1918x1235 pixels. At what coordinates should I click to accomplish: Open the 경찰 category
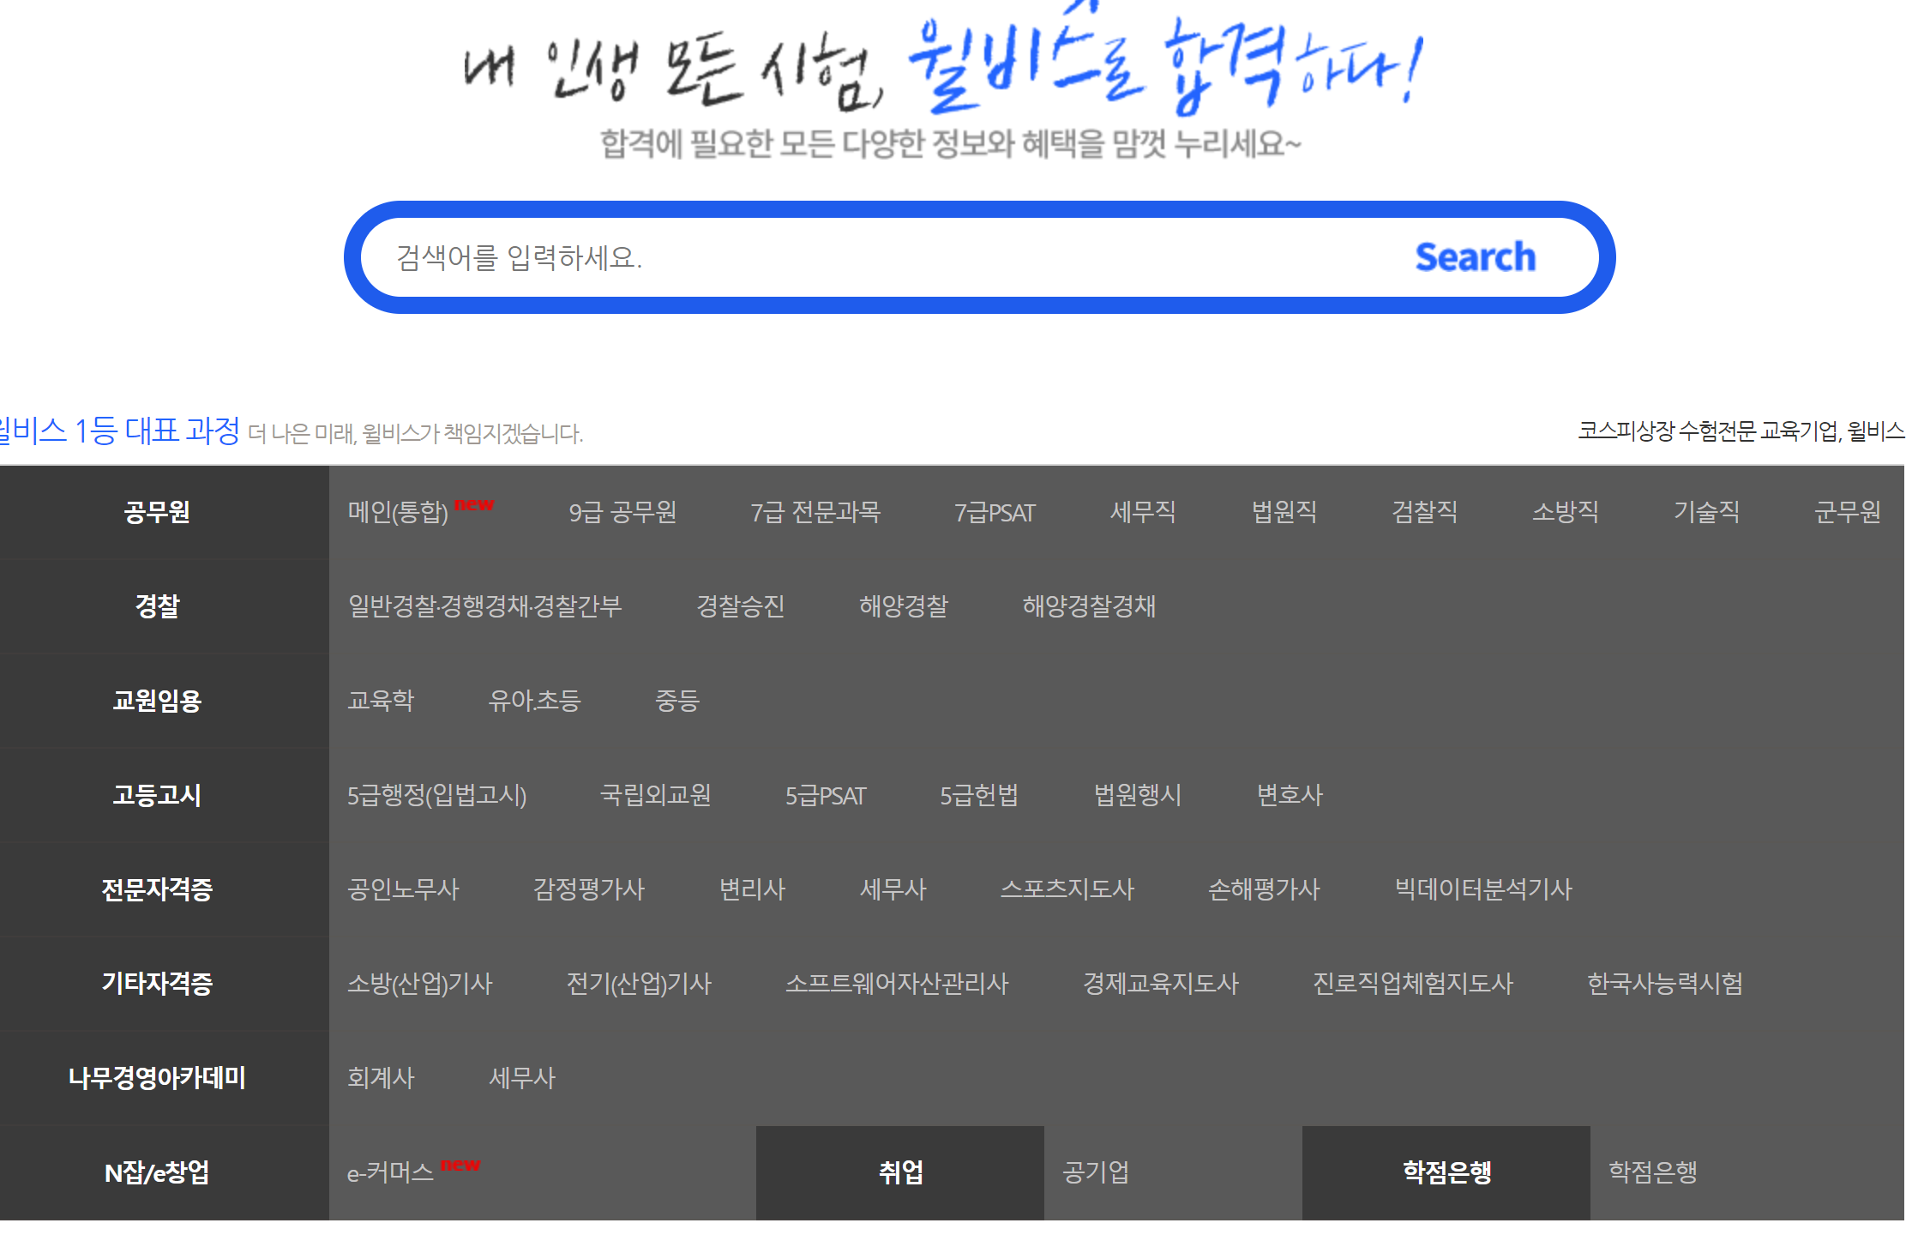pos(157,606)
